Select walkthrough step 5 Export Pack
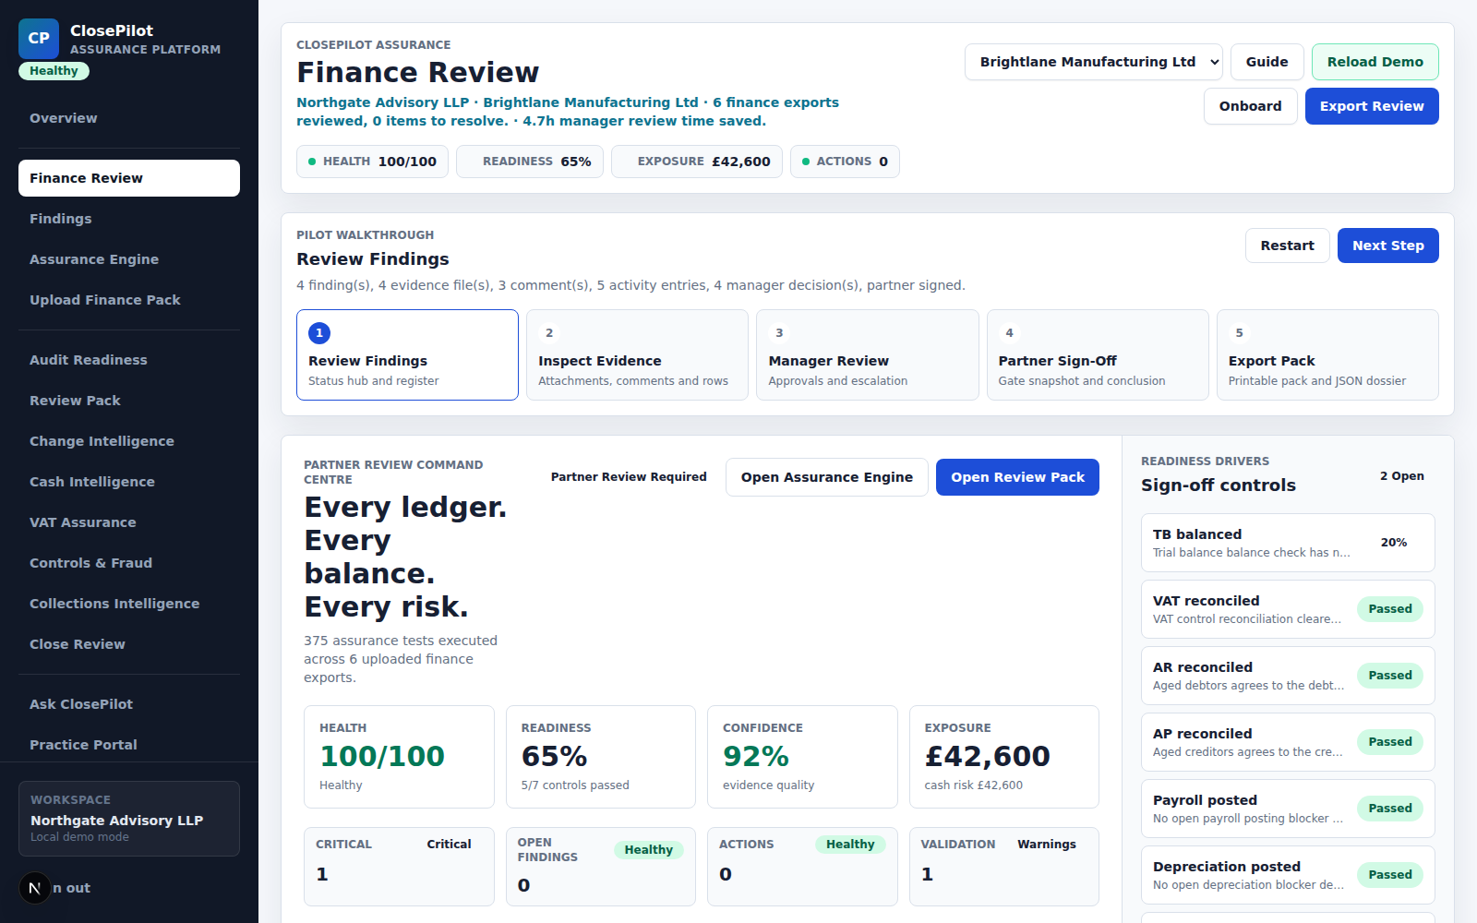The image size is (1477, 923). (1327, 354)
